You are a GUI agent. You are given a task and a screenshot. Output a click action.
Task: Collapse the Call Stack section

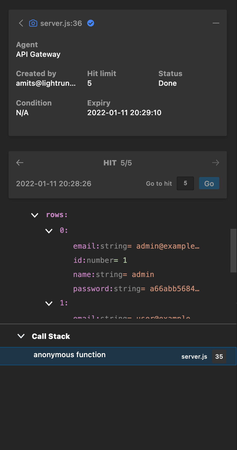(x=21, y=336)
